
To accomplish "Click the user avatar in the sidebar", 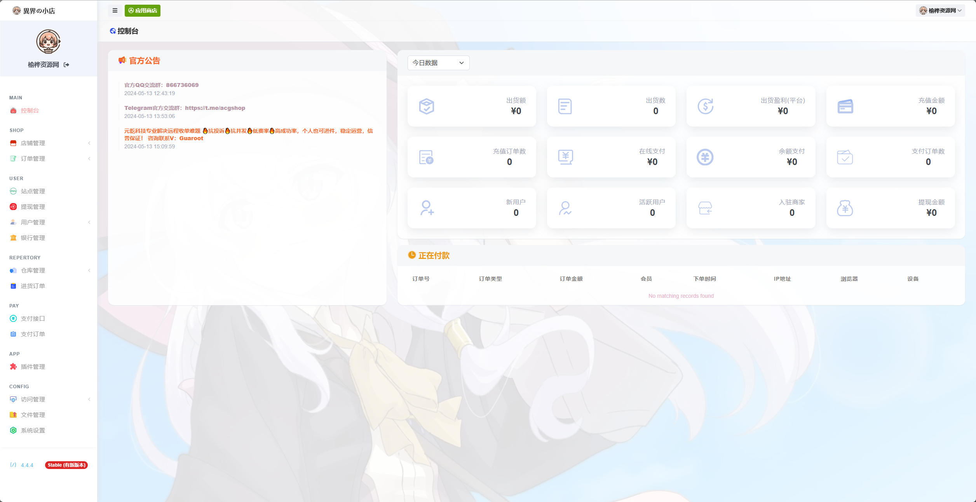I will (x=48, y=41).
